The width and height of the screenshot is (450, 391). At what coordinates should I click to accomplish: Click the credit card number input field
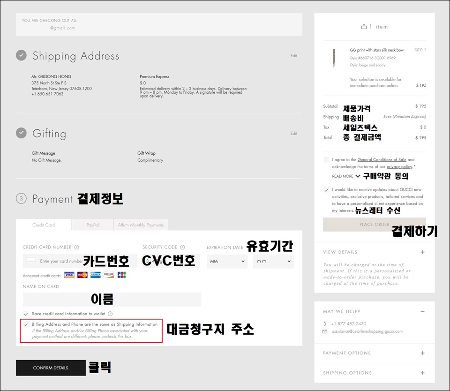pos(80,261)
